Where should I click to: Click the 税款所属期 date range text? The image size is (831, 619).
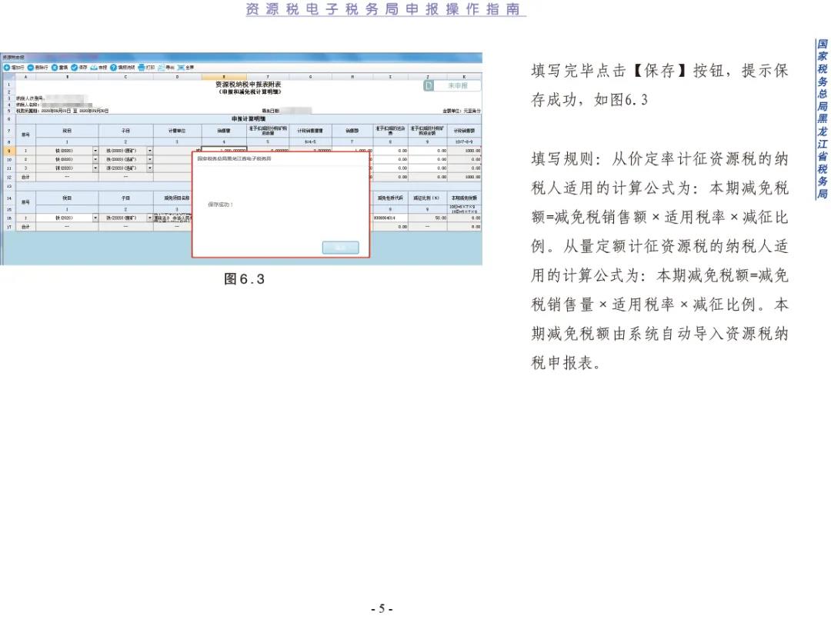(x=62, y=111)
